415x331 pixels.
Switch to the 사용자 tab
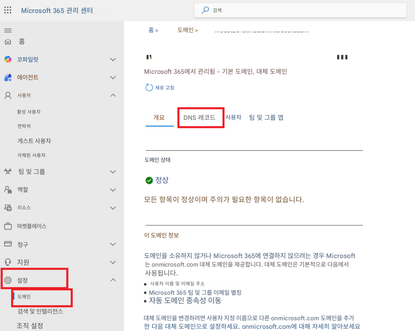[x=233, y=117]
